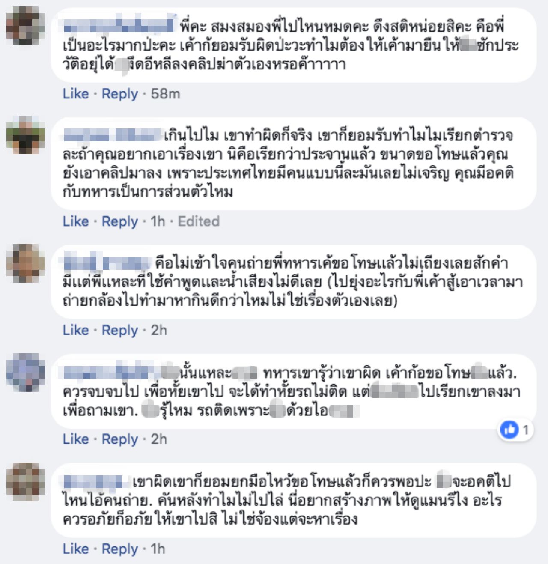This screenshot has width=548, height=564.
Task: Click the second commenter's profile picture
Action: click(25, 135)
